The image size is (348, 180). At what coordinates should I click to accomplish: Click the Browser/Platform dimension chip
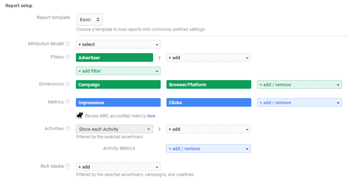[x=208, y=84]
